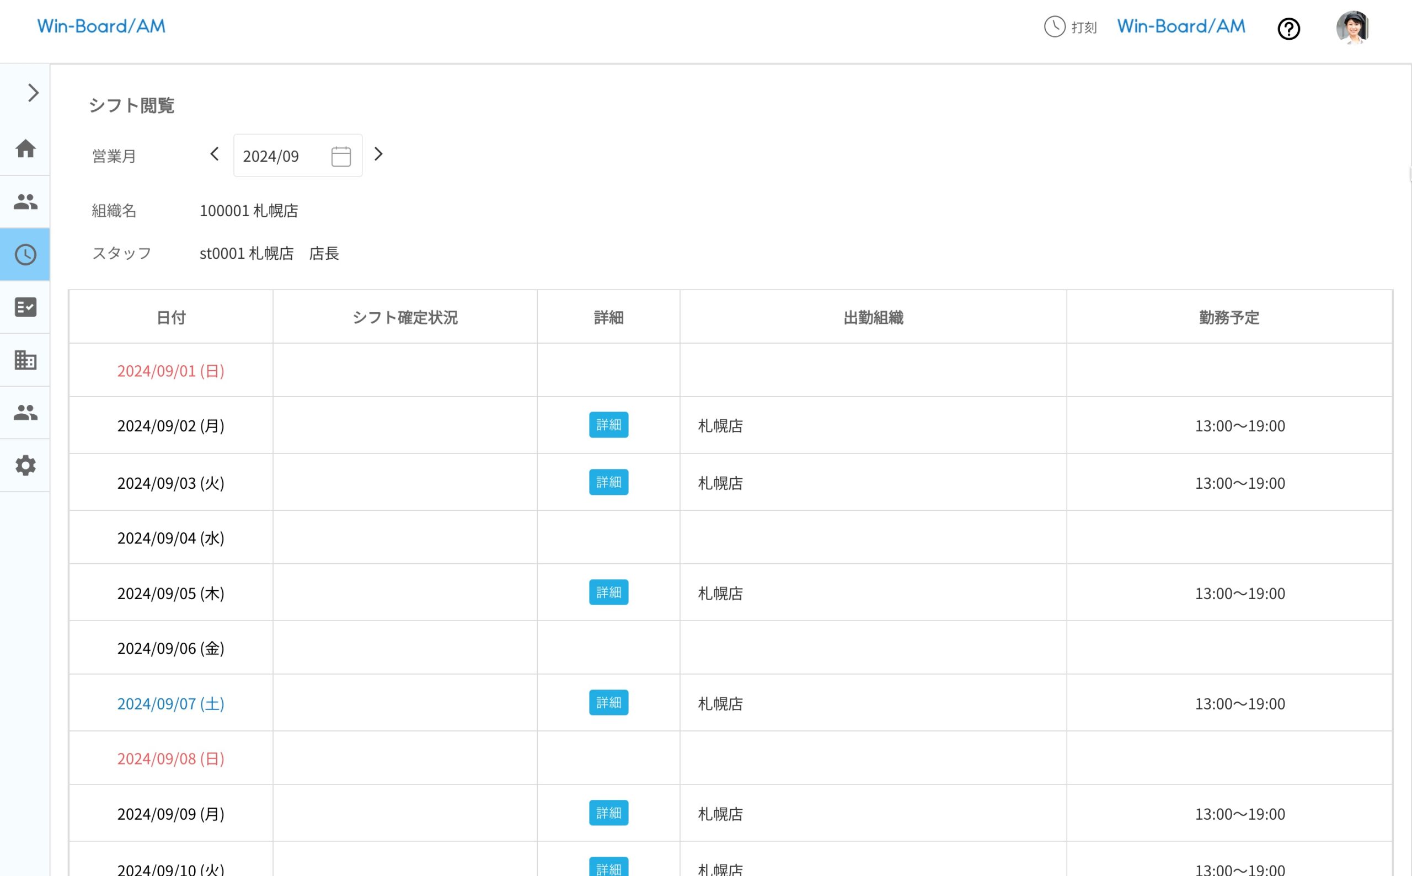The image size is (1412, 876).
Task: Go to previous month with left chevron
Action: 213,154
